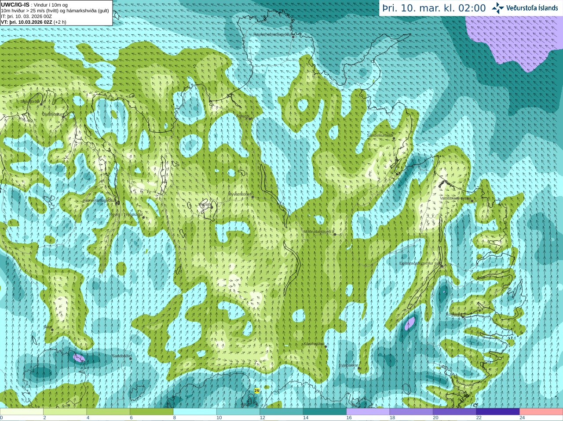This screenshot has width=563, height=421.
Task: Select the Mývatnsöræfi station dot
Action: [x=252, y=197]
